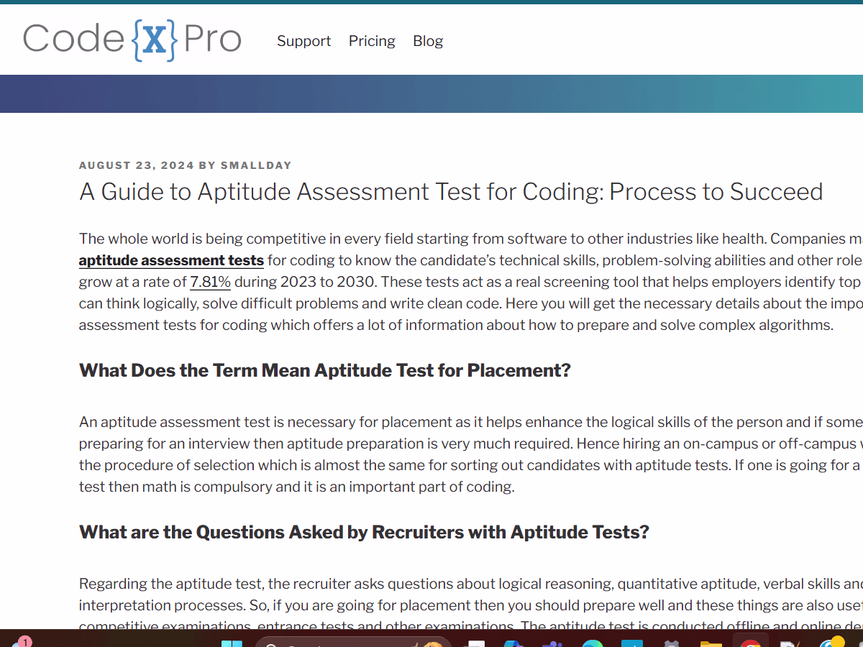863x647 pixels.
Task: Click the "Aptitude Test for Placement" heading
Action: [x=324, y=370]
